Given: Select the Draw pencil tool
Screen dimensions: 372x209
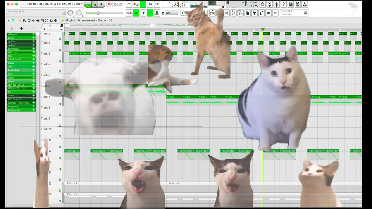Looking at the screenshot, I should click(20, 21).
